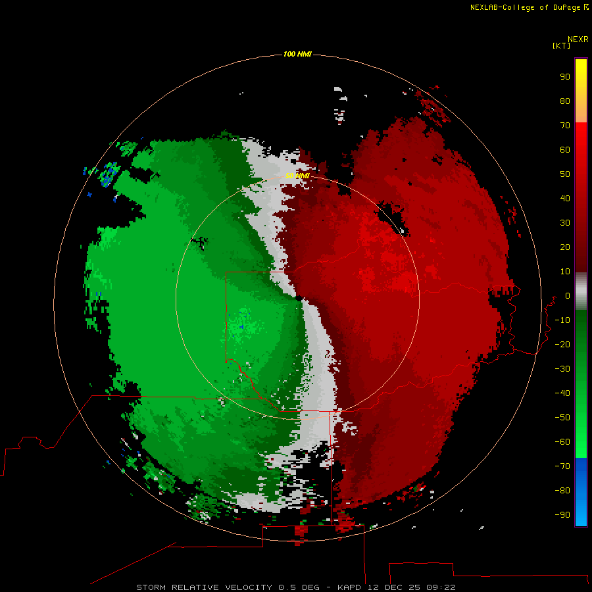
Task: Click the "NEXLAB-College of DuPage" credit text
Action: (x=525, y=7)
